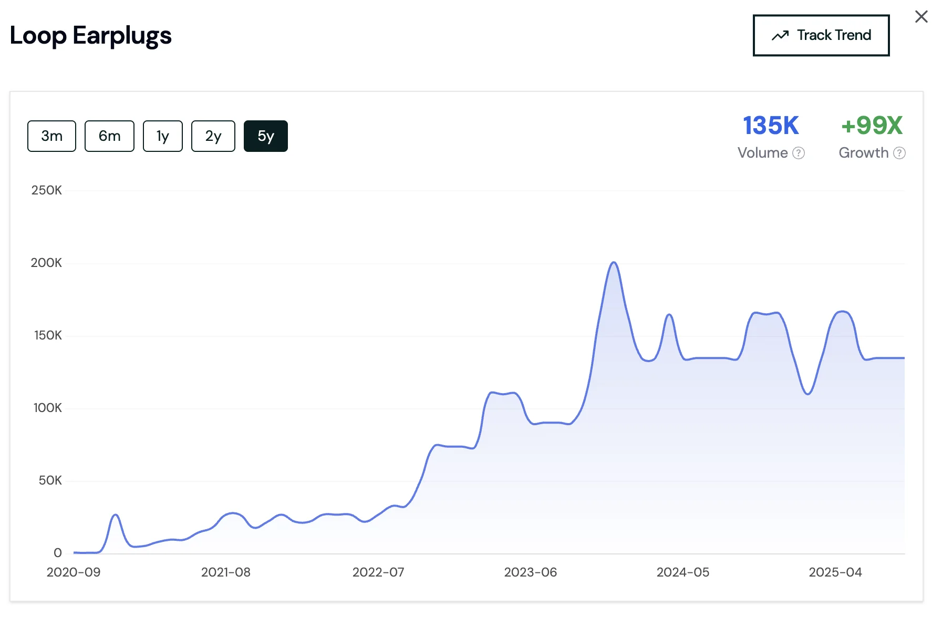Screen dimensions: 932x617
Task: Click the 100K y-axis label
Action: click(x=48, y=408)
